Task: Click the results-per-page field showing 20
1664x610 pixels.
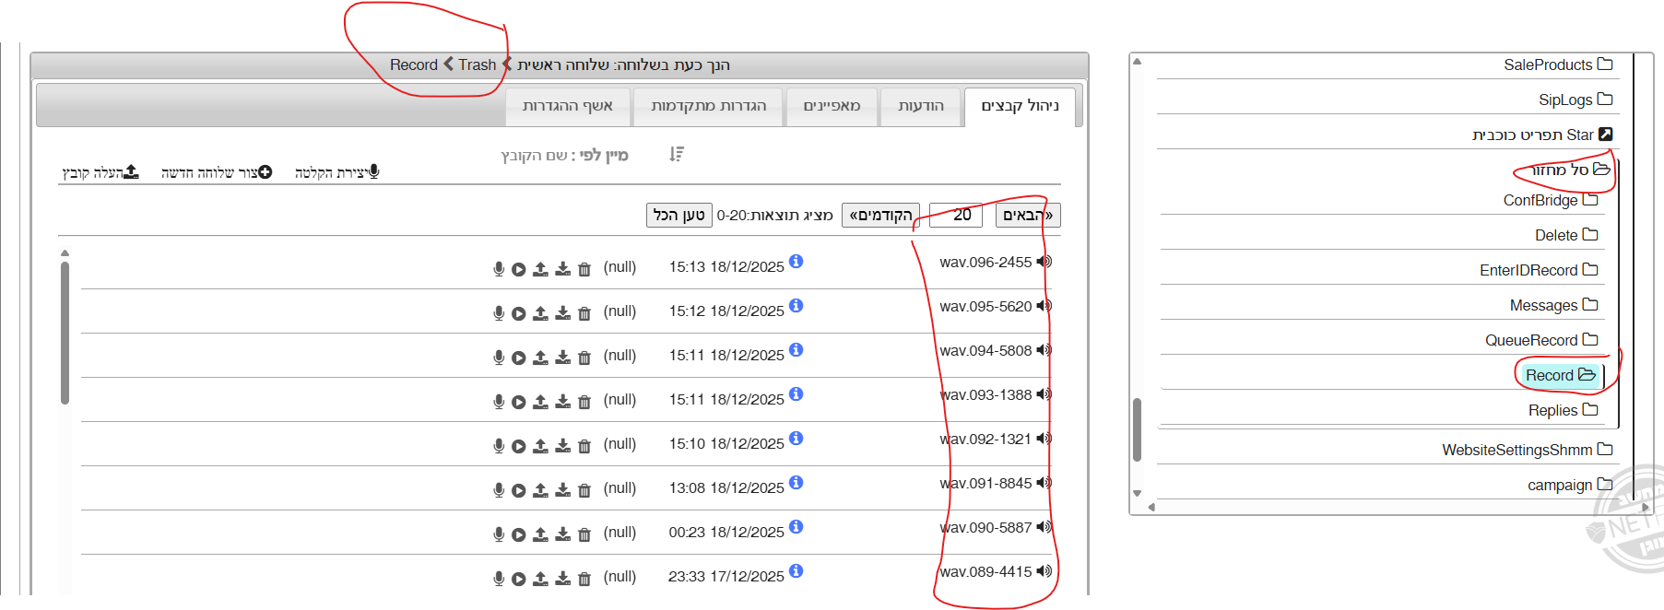Action: (x=956, y=215)
